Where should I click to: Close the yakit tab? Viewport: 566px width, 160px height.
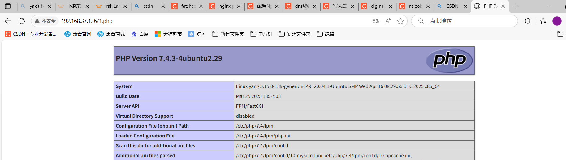(49, 6)
